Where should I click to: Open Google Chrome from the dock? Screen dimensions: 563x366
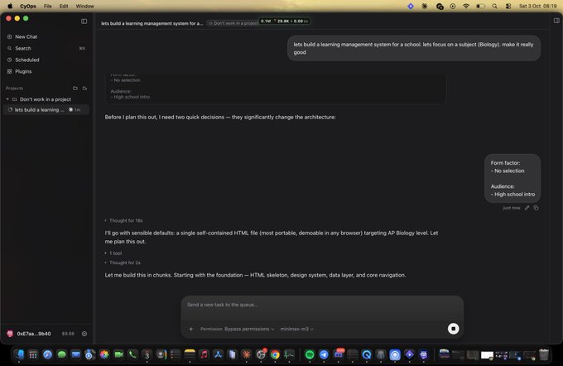coord(275,355)
